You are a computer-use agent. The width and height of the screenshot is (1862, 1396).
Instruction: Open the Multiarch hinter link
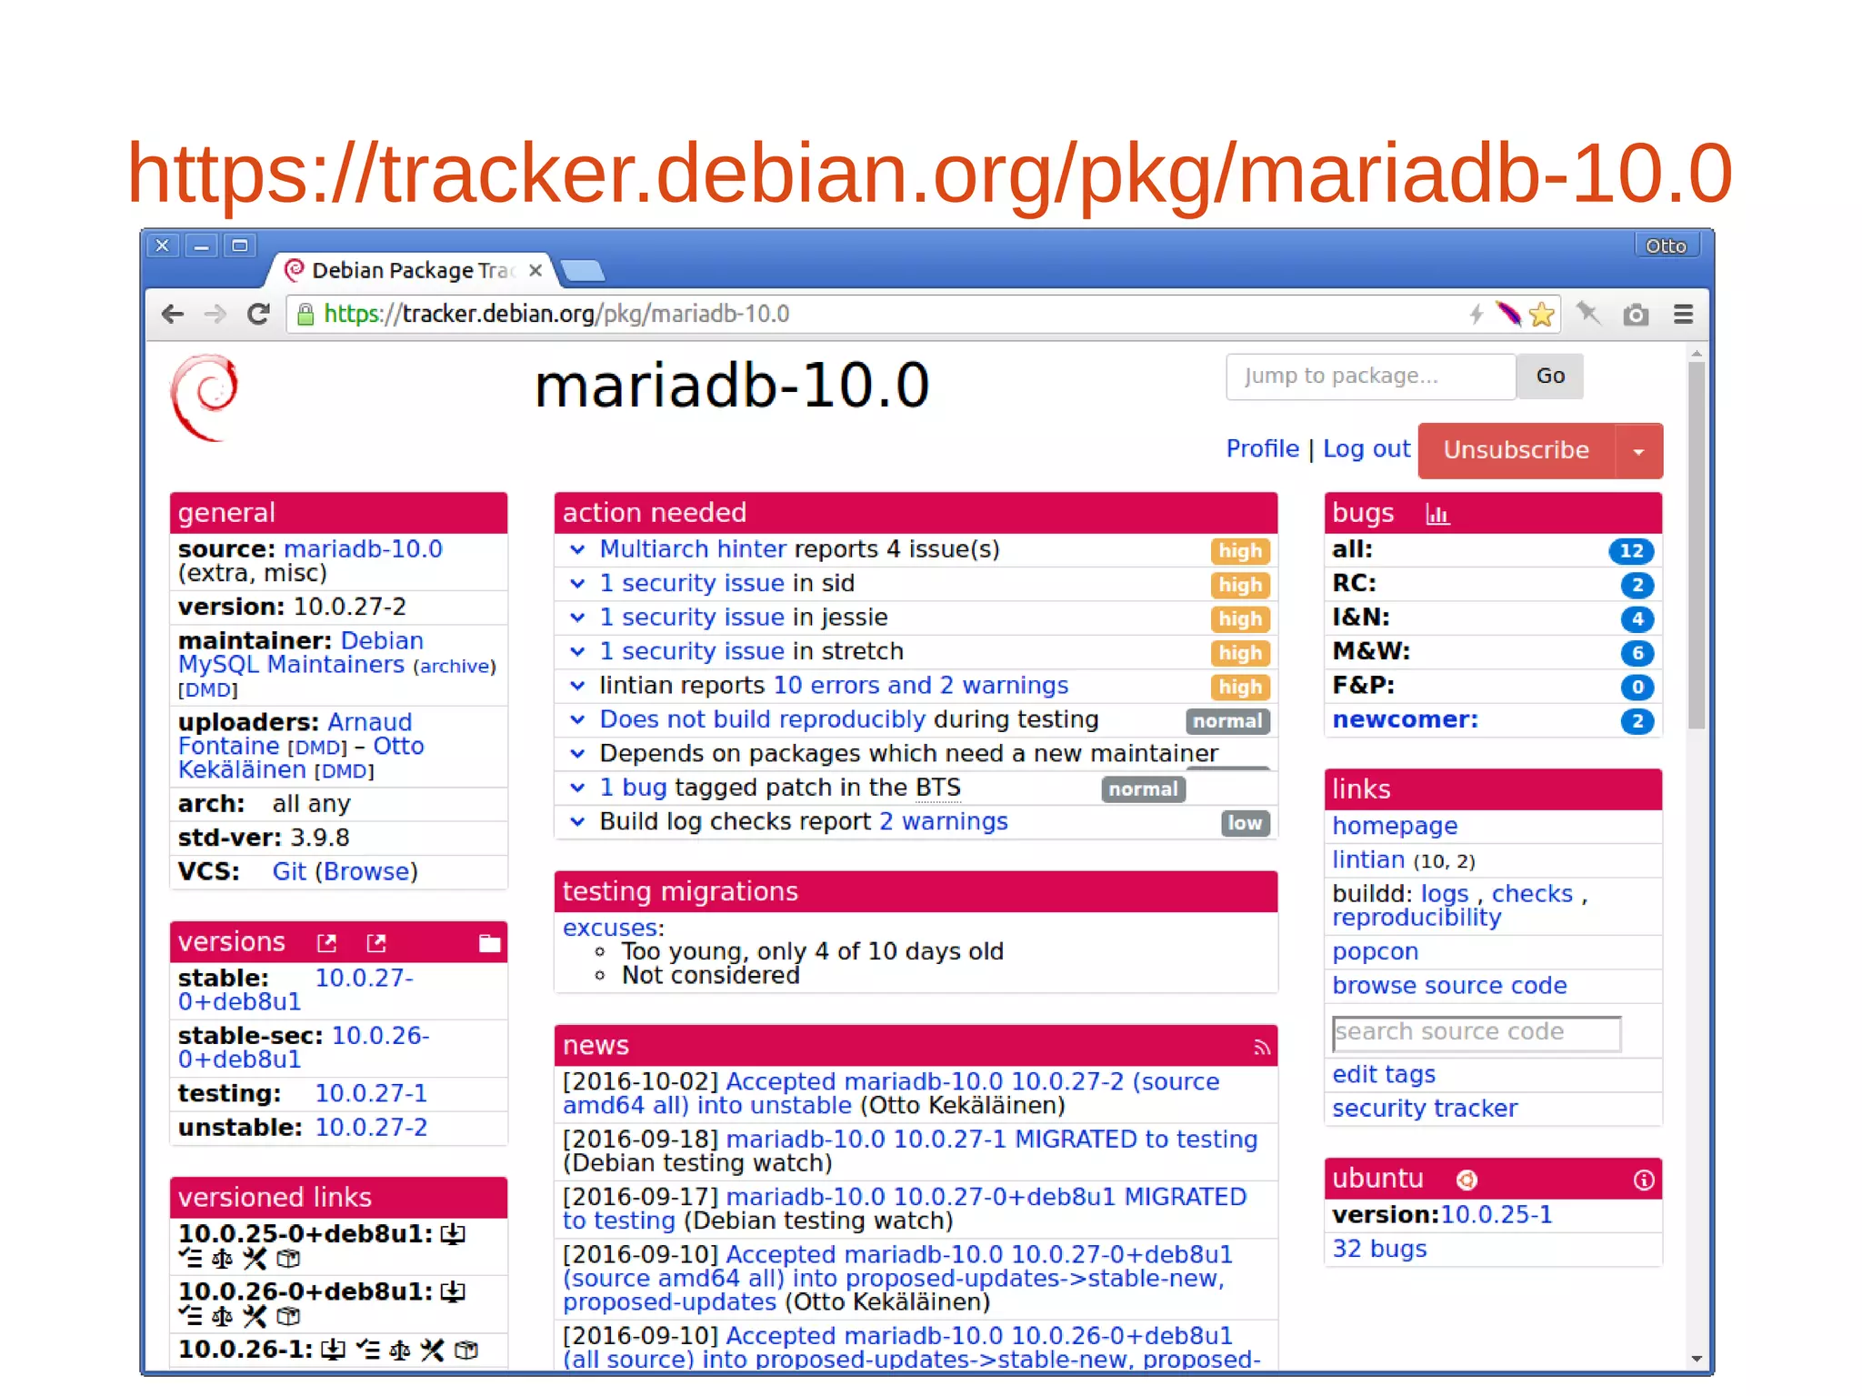coord(693,549)
